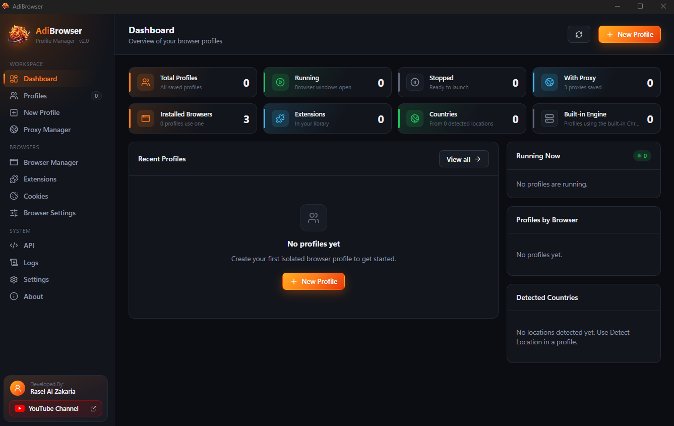
Task: Click View all in Recent Profiles
Action: click(464, 159)
